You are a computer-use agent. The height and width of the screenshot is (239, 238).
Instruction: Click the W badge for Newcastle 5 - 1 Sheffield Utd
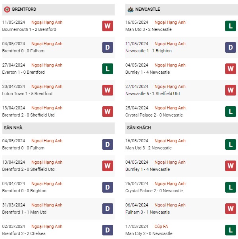point(230,90)
